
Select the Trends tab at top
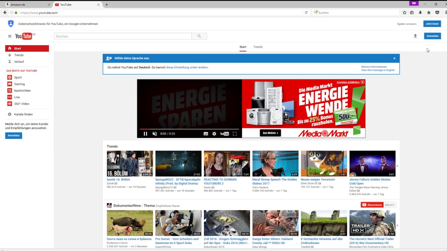click(258, 47)
